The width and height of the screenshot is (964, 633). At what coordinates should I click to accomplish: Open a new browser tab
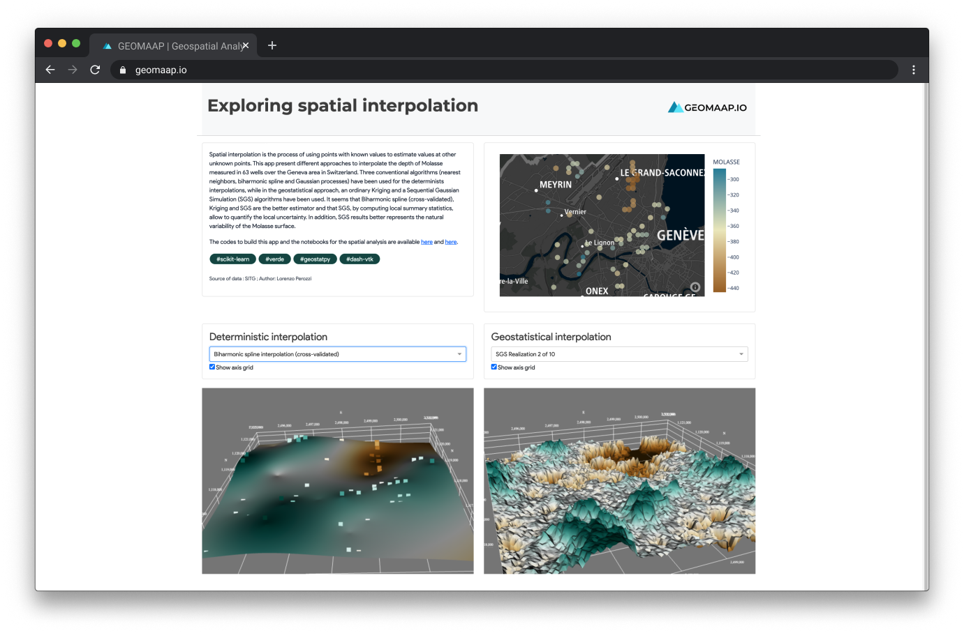272,45
